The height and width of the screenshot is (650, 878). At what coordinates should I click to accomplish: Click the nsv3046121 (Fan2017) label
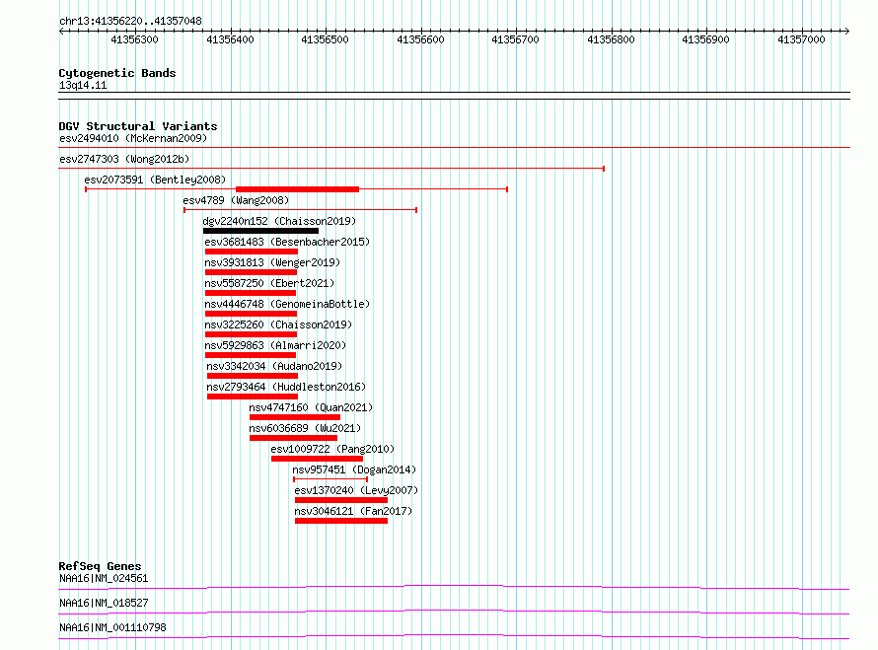pyautogui.click(x=353, y=511)
